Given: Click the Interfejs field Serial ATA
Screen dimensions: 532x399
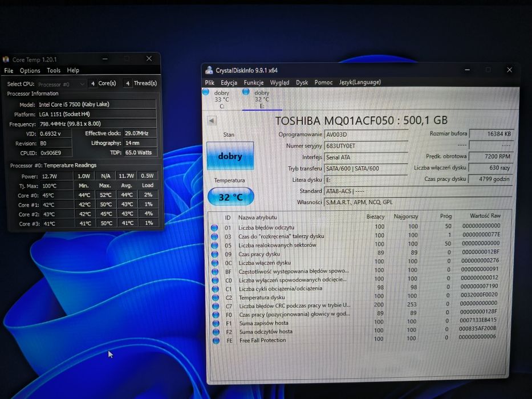Looking at the screenshot, I should click(366, 157).
